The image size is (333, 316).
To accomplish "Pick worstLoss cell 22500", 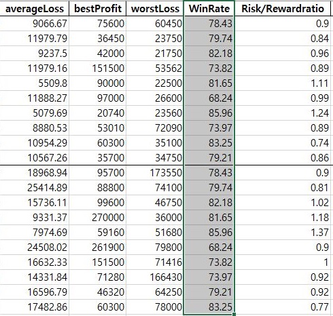I will 154,83.
